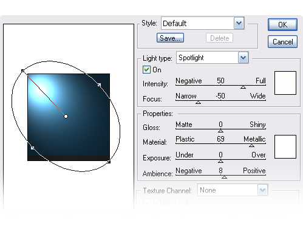Click the Gloss value 0

(x=220, y=125)
